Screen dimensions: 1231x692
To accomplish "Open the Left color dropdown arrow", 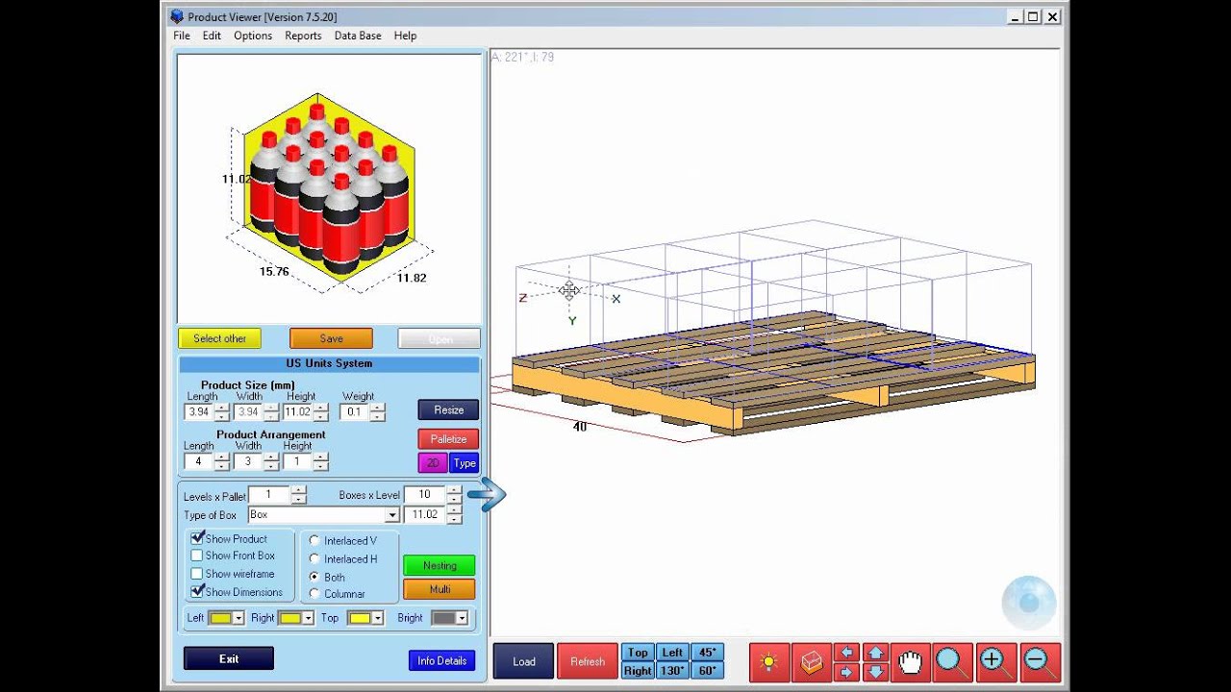I will 239,618.
